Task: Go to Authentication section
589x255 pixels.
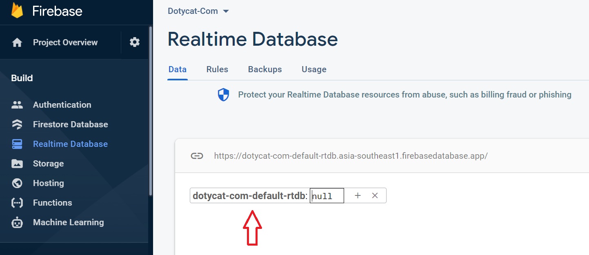Action: [x=62, y=105]
